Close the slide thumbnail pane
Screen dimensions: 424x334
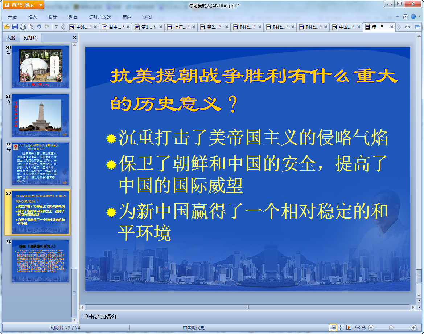tap(75, 38)
